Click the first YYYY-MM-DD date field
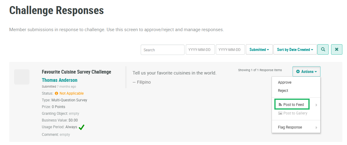 click(200, 50)
